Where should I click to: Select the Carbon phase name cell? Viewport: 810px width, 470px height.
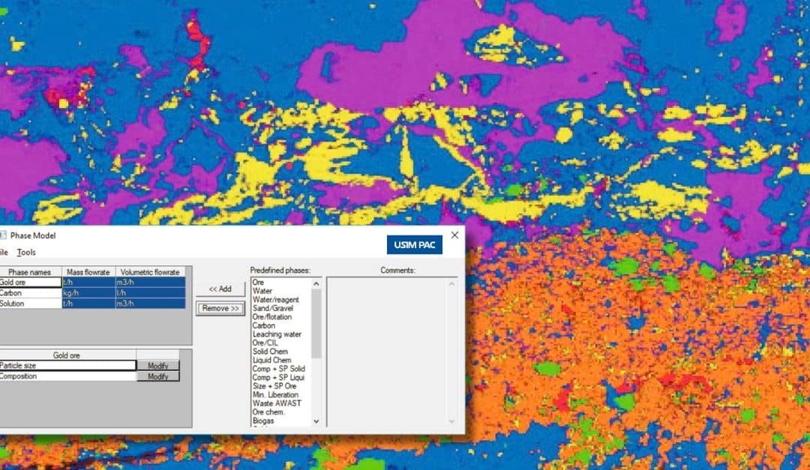(31, 293)
